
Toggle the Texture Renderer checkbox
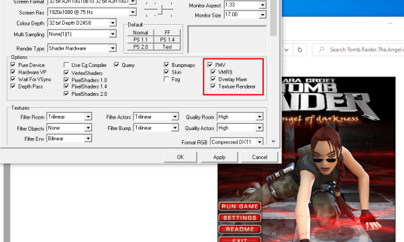coord(213,86)
